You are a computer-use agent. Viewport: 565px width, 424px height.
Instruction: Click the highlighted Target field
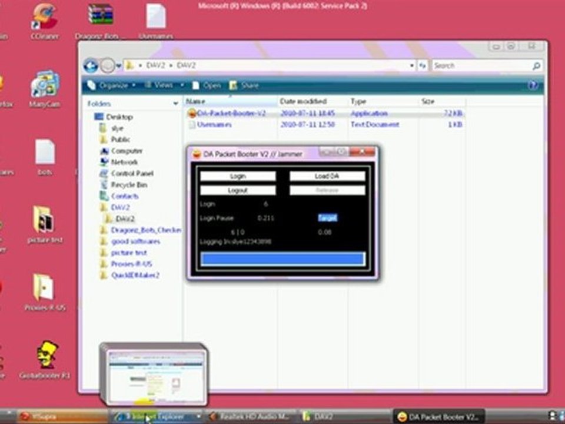pos(327,218)
